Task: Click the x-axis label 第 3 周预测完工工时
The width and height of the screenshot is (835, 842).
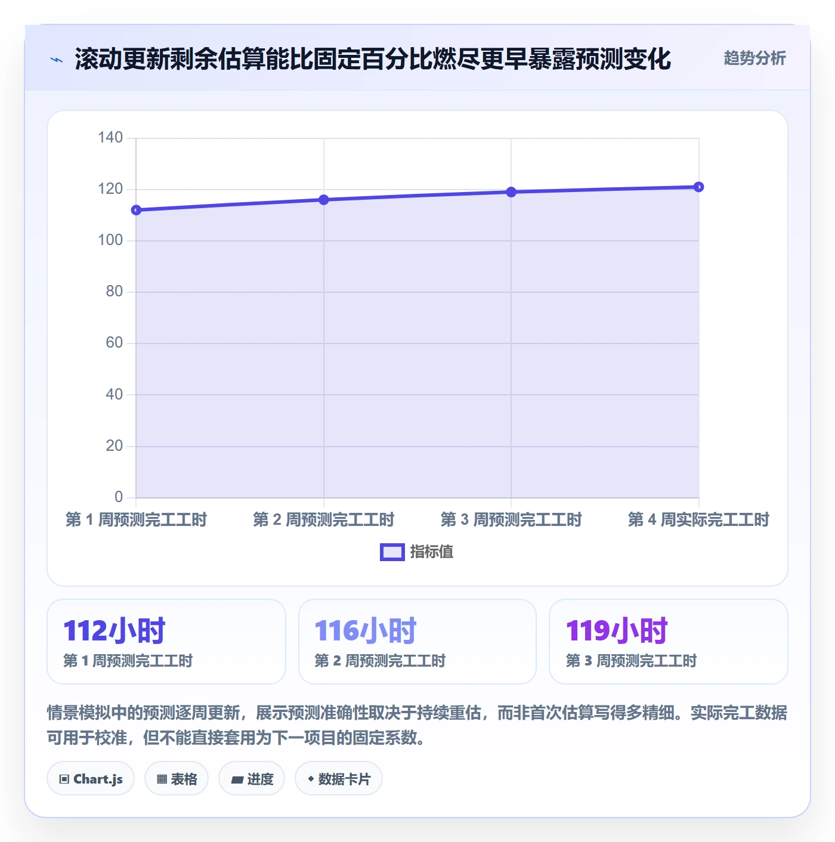Action: [x=511, y=520]
